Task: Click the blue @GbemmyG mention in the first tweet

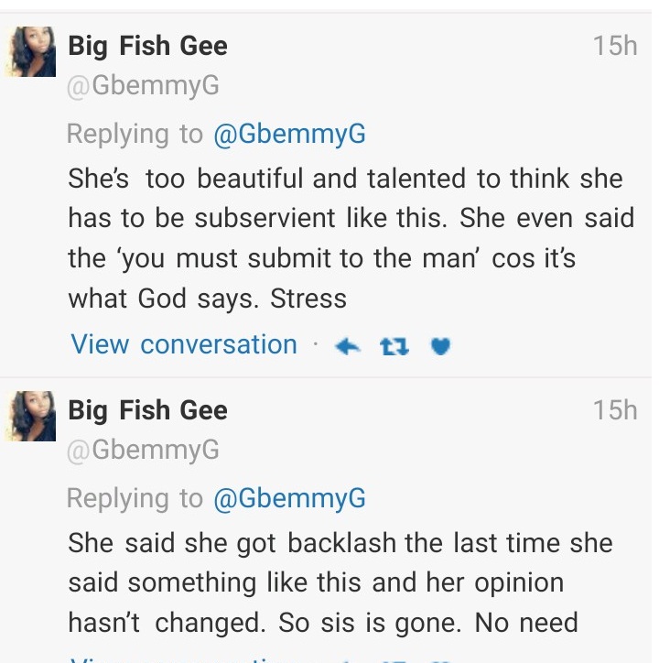Action: pyautogui.click(x=289, y=134)
